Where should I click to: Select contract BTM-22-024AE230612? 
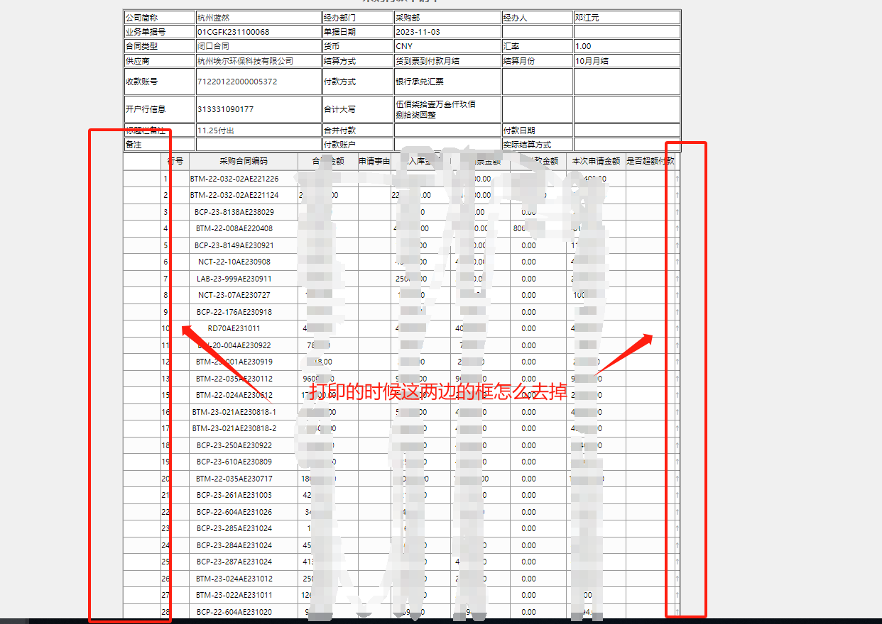tap(234, 395)
